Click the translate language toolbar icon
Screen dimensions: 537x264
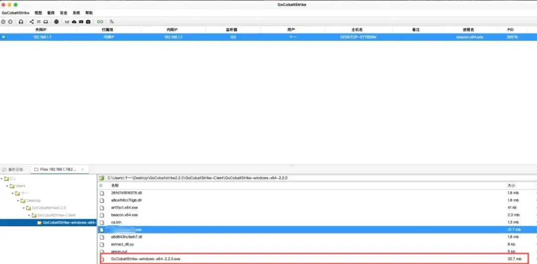coord(111,21)
